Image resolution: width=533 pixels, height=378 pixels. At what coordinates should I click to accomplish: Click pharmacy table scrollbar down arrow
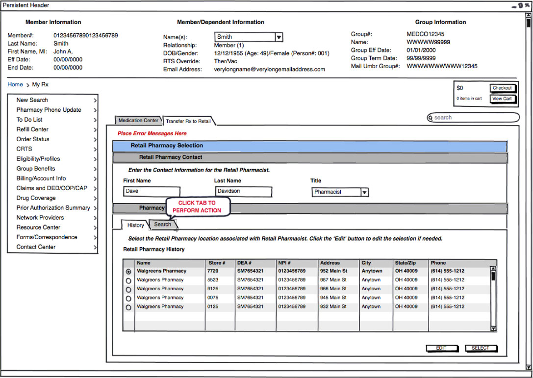pos(493,328)
